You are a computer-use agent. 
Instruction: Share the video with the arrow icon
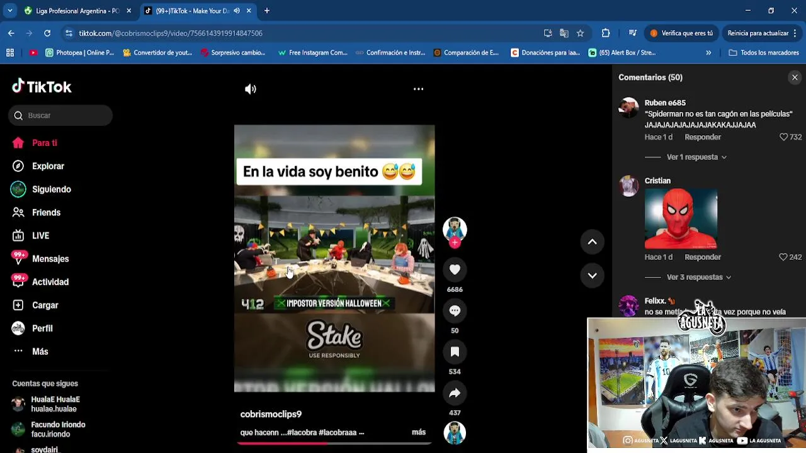click(455, 393)
